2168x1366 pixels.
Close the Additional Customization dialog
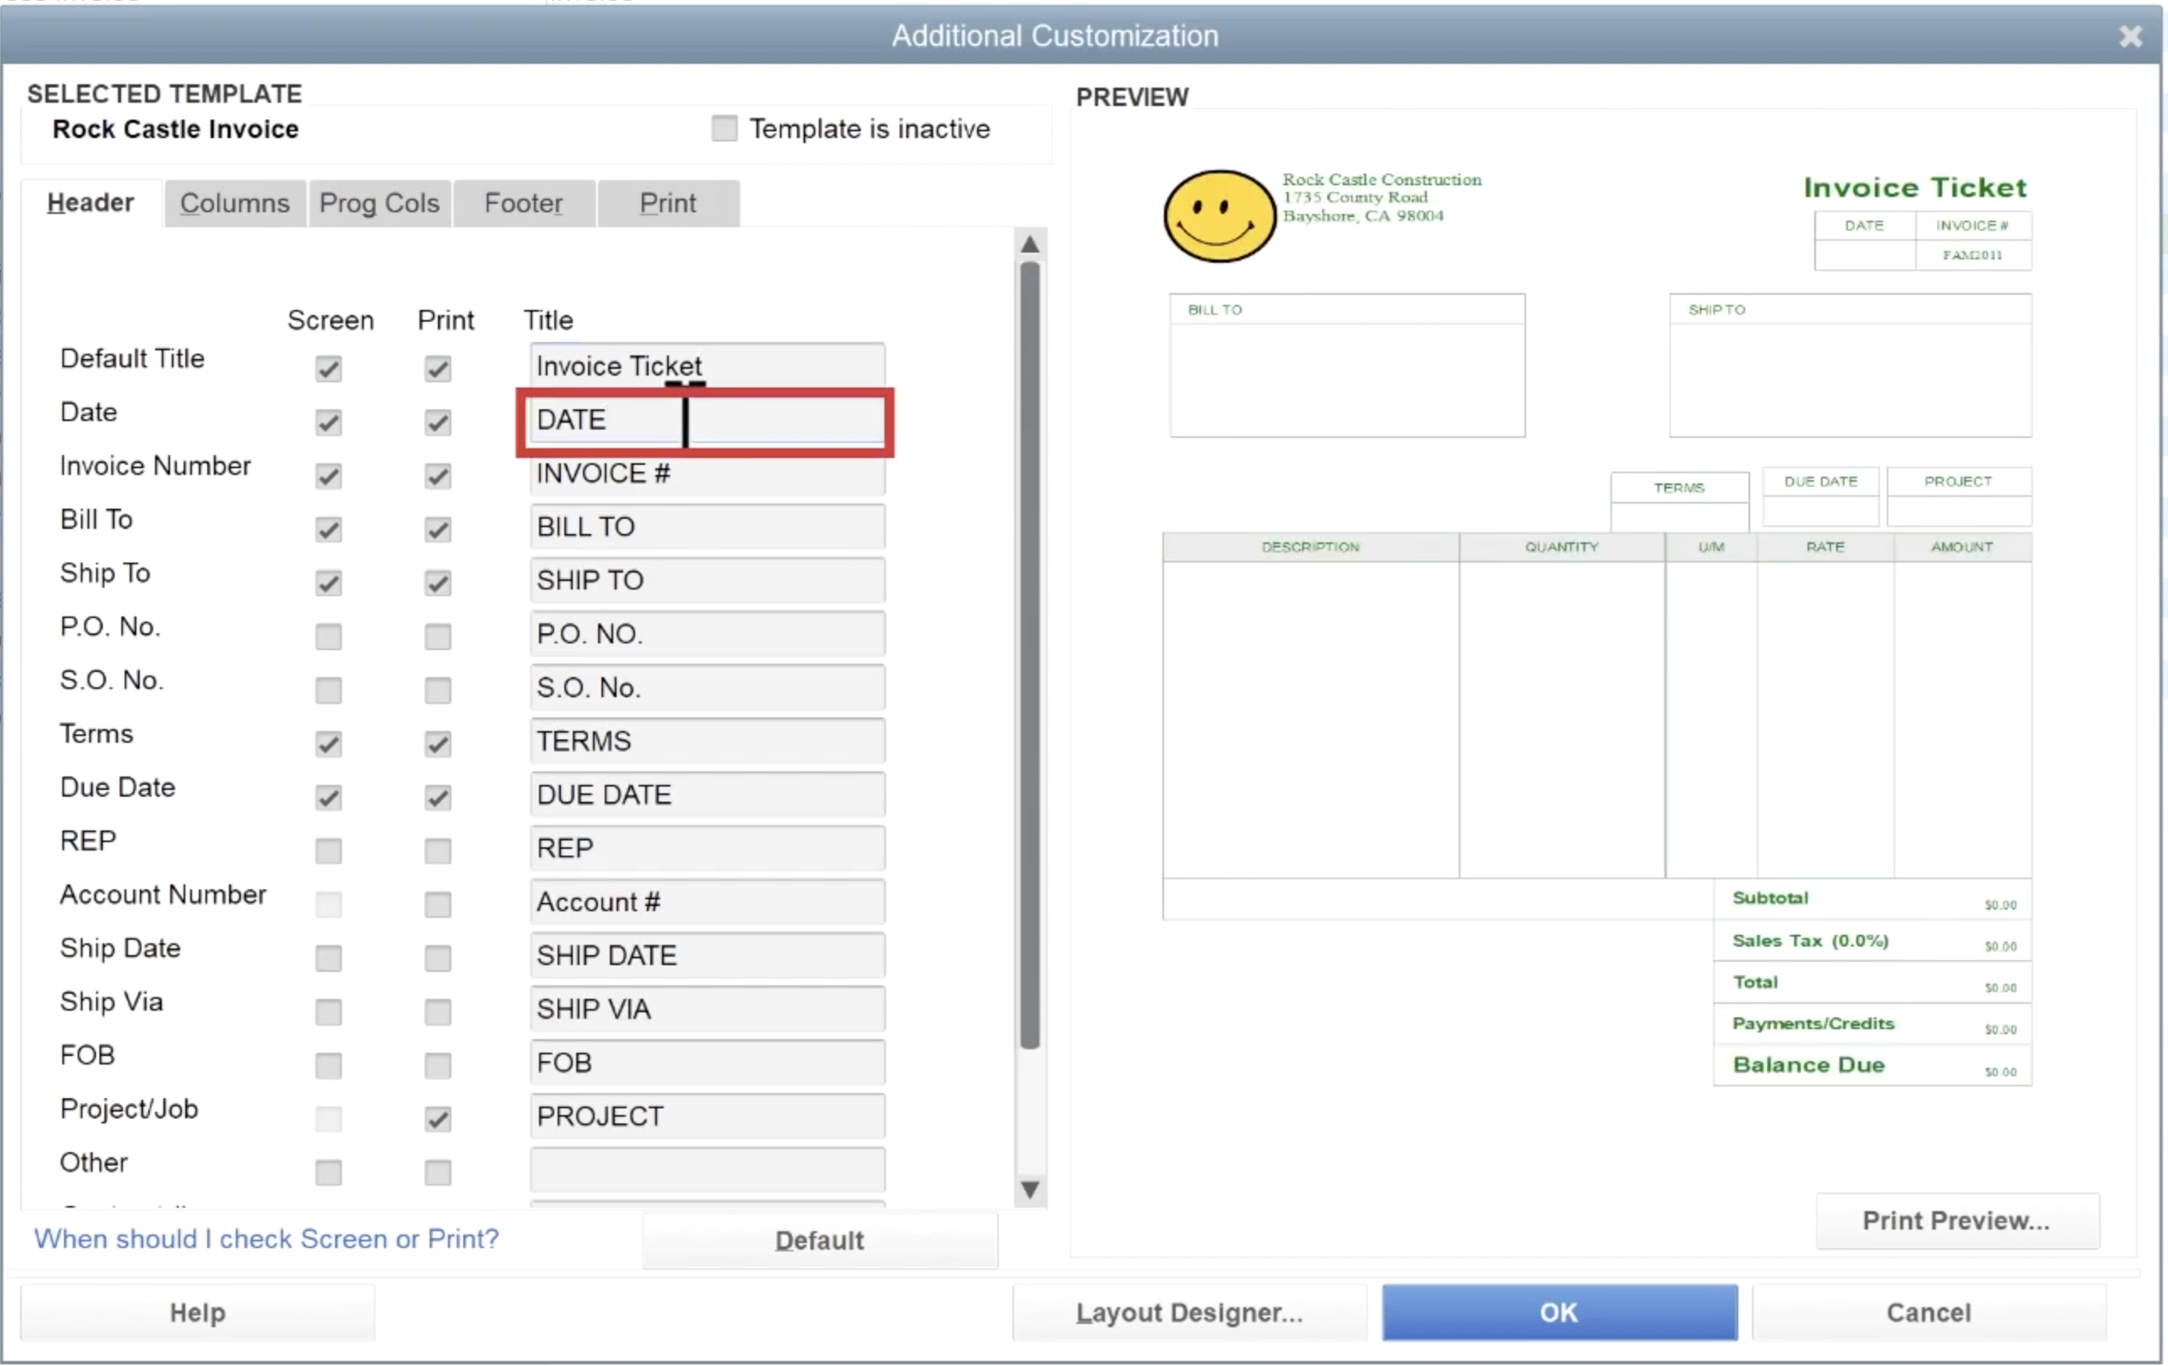click(2130, 36)
